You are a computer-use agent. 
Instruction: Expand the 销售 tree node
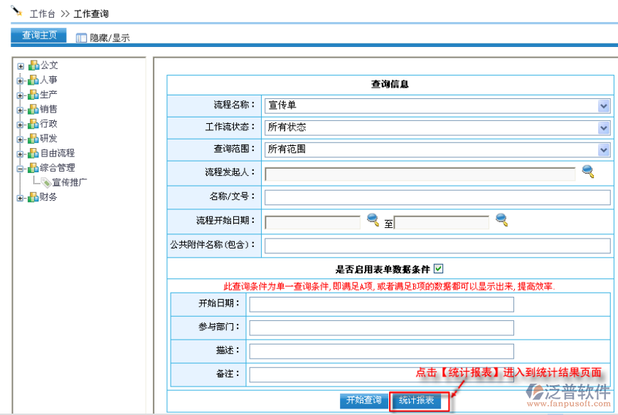(x=21, y=110)
